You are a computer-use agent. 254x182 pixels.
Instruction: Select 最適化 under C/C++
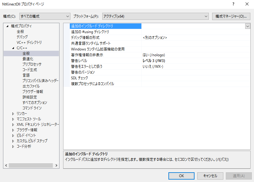coord(28,59)
